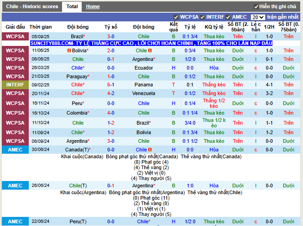Image resolution: width=303 pixels, height=226 pixels.
Task: Click Hòa result on the Ecuador row
Action: click(214, 68)
